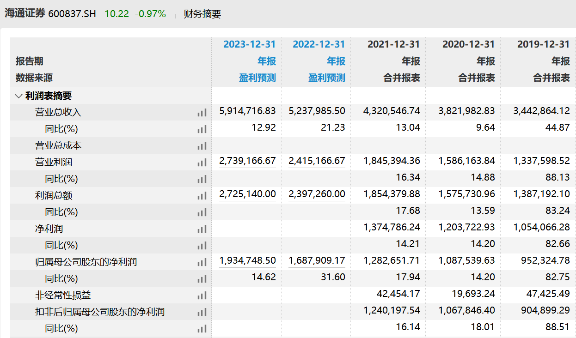Screen dimensions: 576x338
Task: Open the chart for 营业利润
Action: (x=202, y=162)
